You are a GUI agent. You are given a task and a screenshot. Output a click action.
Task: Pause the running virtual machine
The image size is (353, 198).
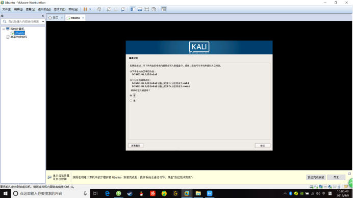pyautogui.click(x=85, y=9)
